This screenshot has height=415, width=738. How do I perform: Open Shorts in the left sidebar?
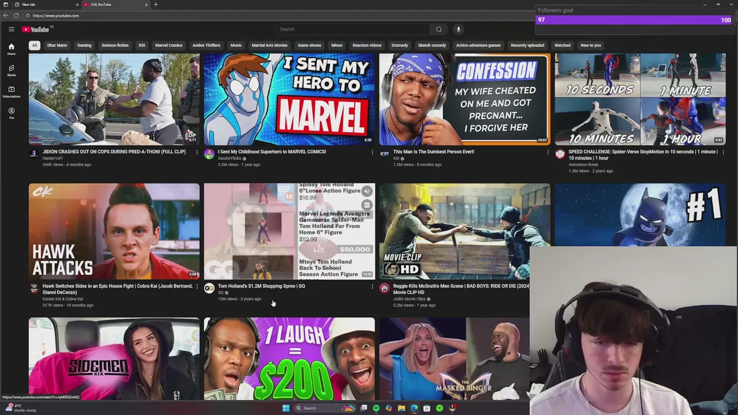11,70
